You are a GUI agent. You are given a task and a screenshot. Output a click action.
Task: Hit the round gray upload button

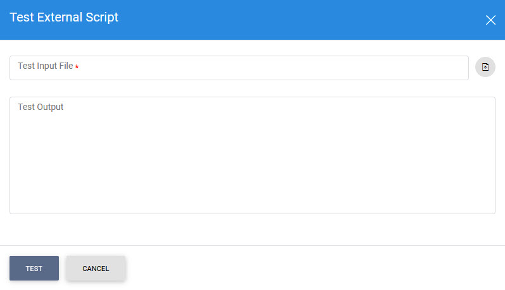click(485, 67)
